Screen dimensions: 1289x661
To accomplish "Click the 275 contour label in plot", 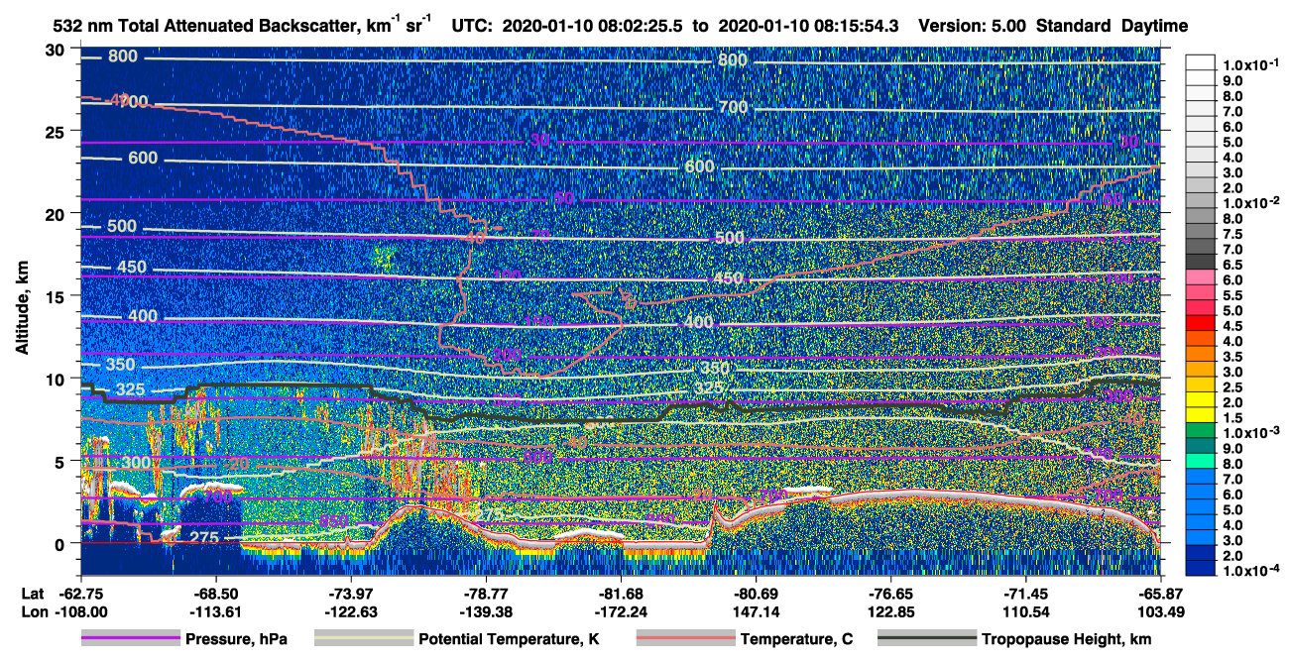I will (202, 538).
